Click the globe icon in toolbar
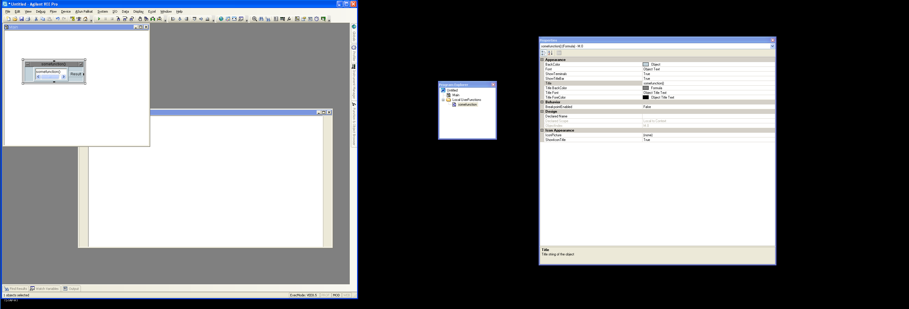This screenshot has height=309, width=909. pos(221,19)
